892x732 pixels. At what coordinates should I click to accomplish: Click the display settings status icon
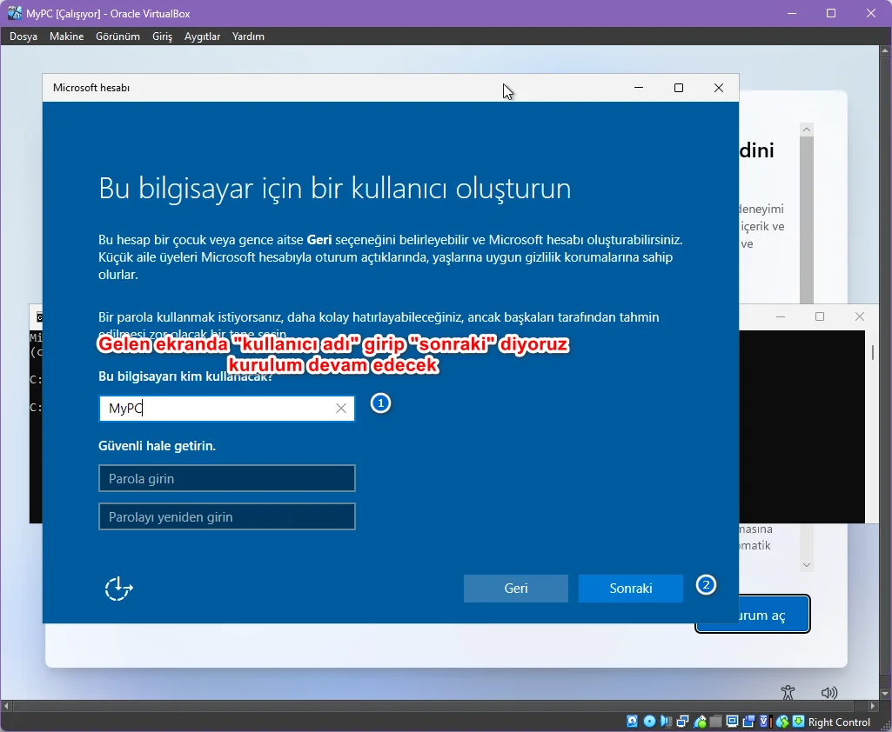click(733, 722)
